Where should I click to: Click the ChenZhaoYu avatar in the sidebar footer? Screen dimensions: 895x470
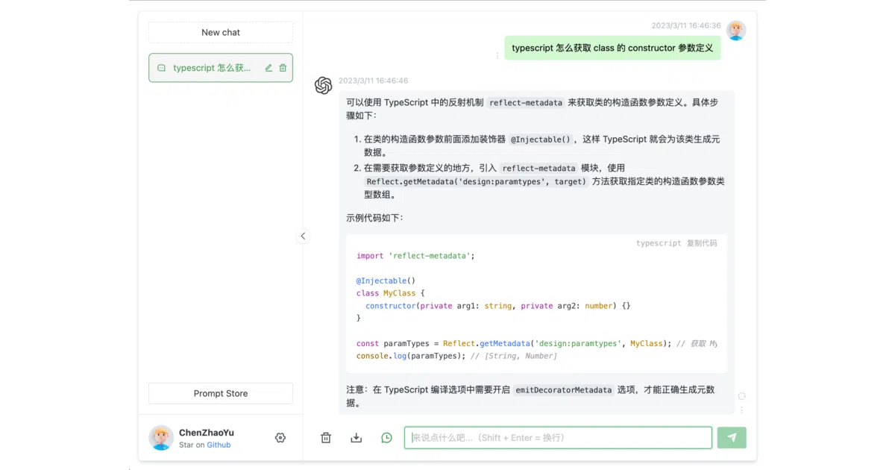161,438
